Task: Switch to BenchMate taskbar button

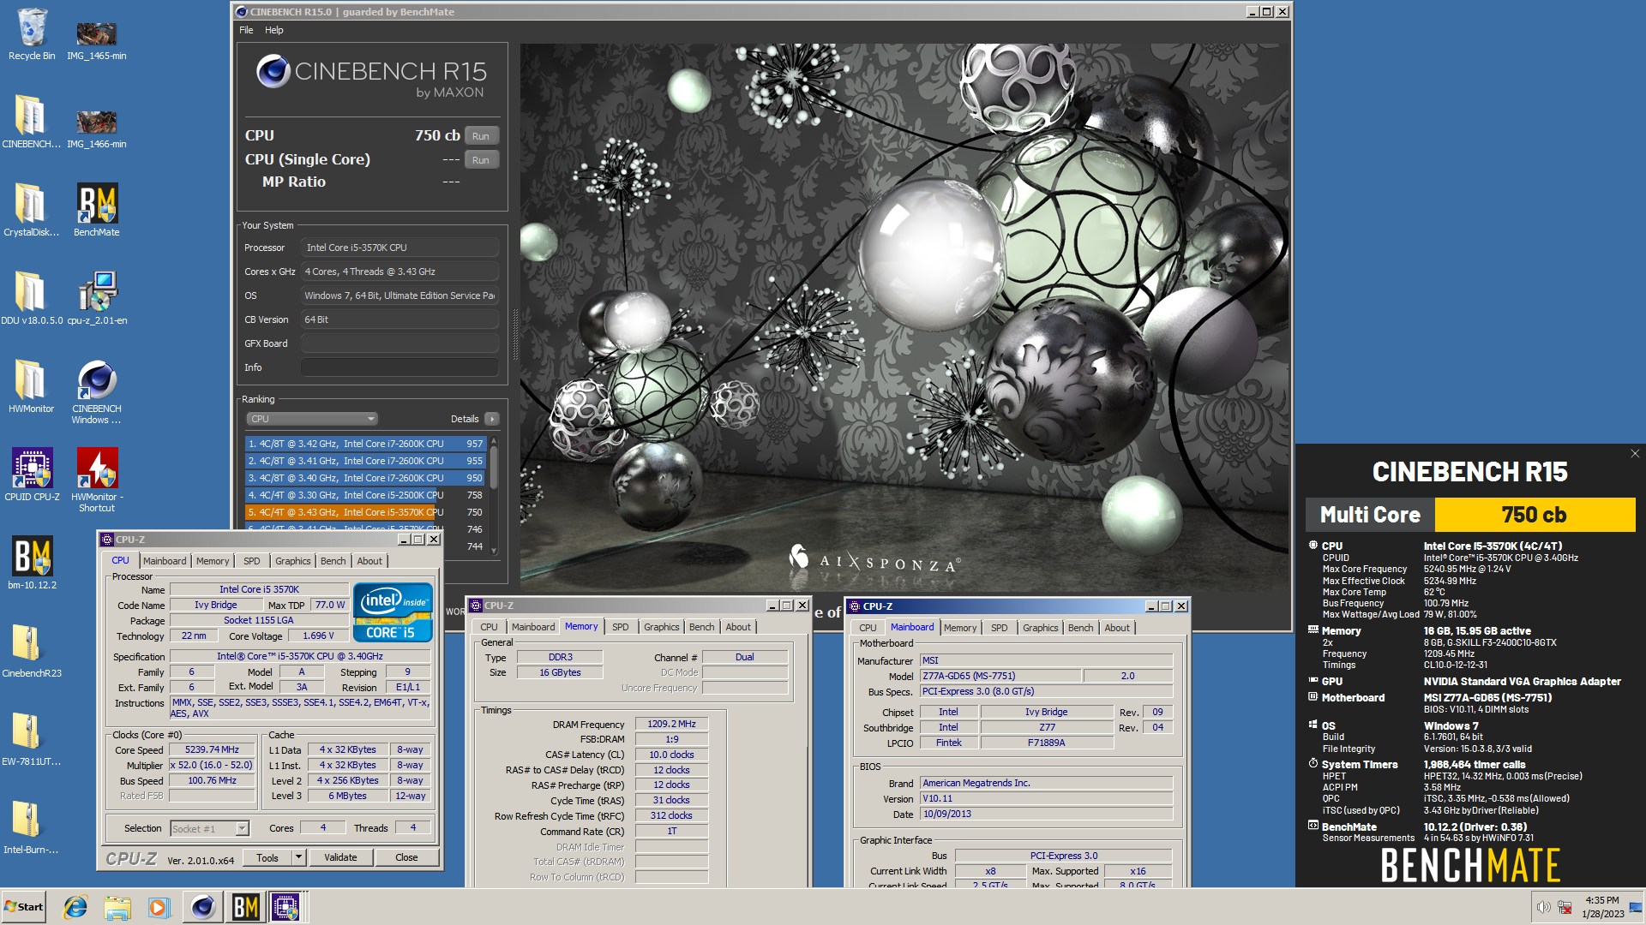Action: coord(245,907)
